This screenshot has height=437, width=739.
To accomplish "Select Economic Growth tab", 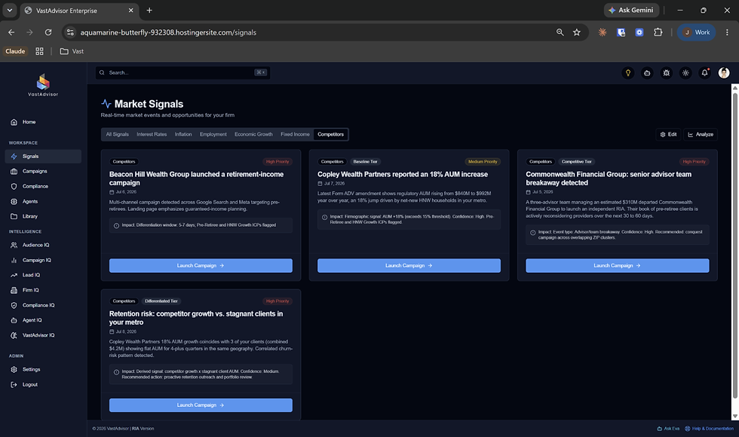I will pos(253,134).
